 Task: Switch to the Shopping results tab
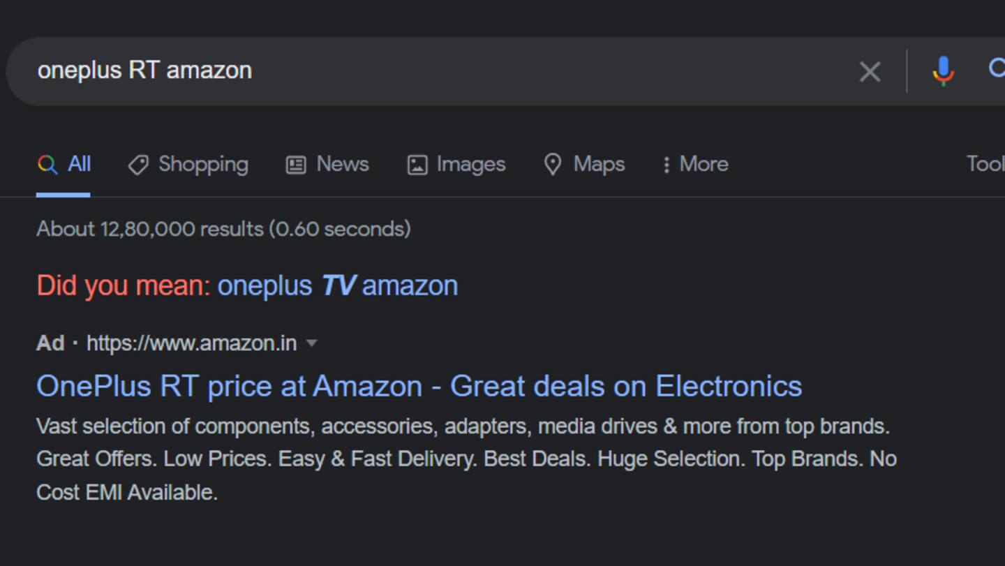(x=188, y=165)
